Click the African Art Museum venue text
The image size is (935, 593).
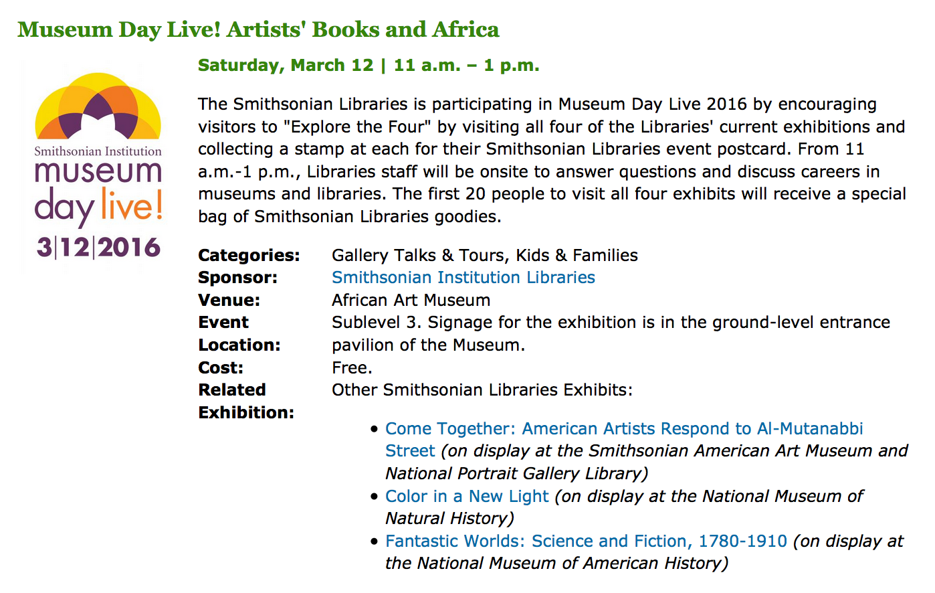(411, 301)
